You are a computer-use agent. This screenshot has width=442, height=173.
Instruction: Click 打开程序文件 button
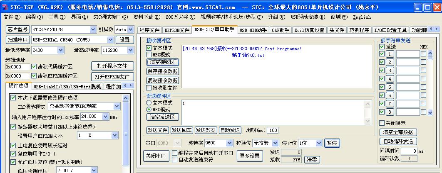(112, 66)
